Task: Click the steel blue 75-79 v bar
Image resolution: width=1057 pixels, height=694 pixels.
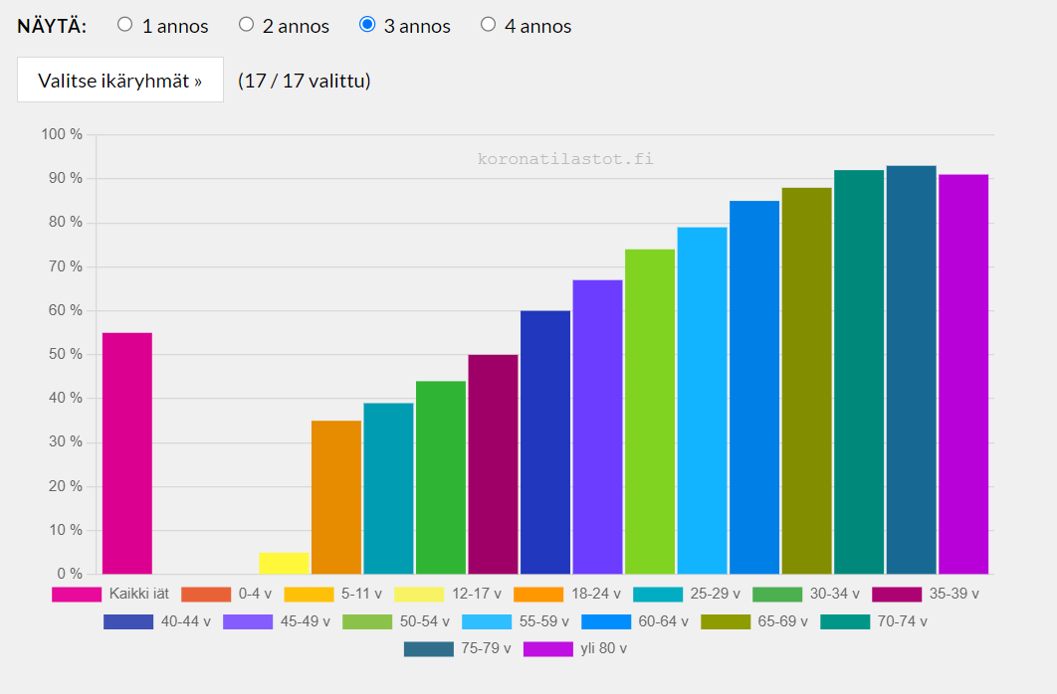Action: 912,370
